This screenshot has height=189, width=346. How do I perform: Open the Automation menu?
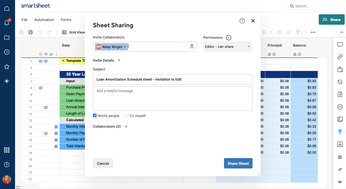click(44, 20)
